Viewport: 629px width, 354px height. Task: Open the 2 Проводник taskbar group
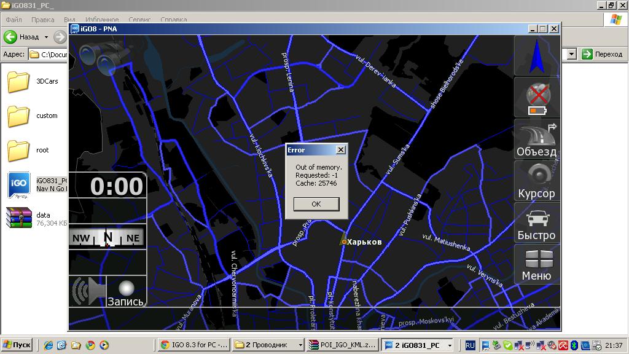pos(268,345)
